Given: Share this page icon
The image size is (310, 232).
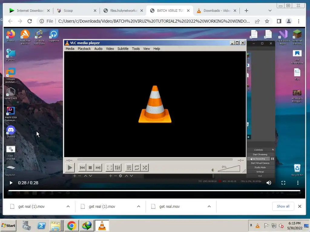Looking at the screenshot, I should 257,21.
